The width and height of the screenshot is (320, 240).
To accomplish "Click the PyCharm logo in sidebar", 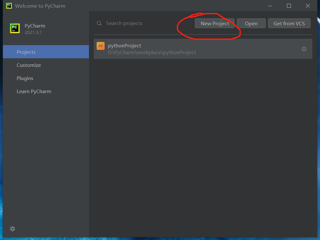I will pyautogui.click(x=15, y=28).
